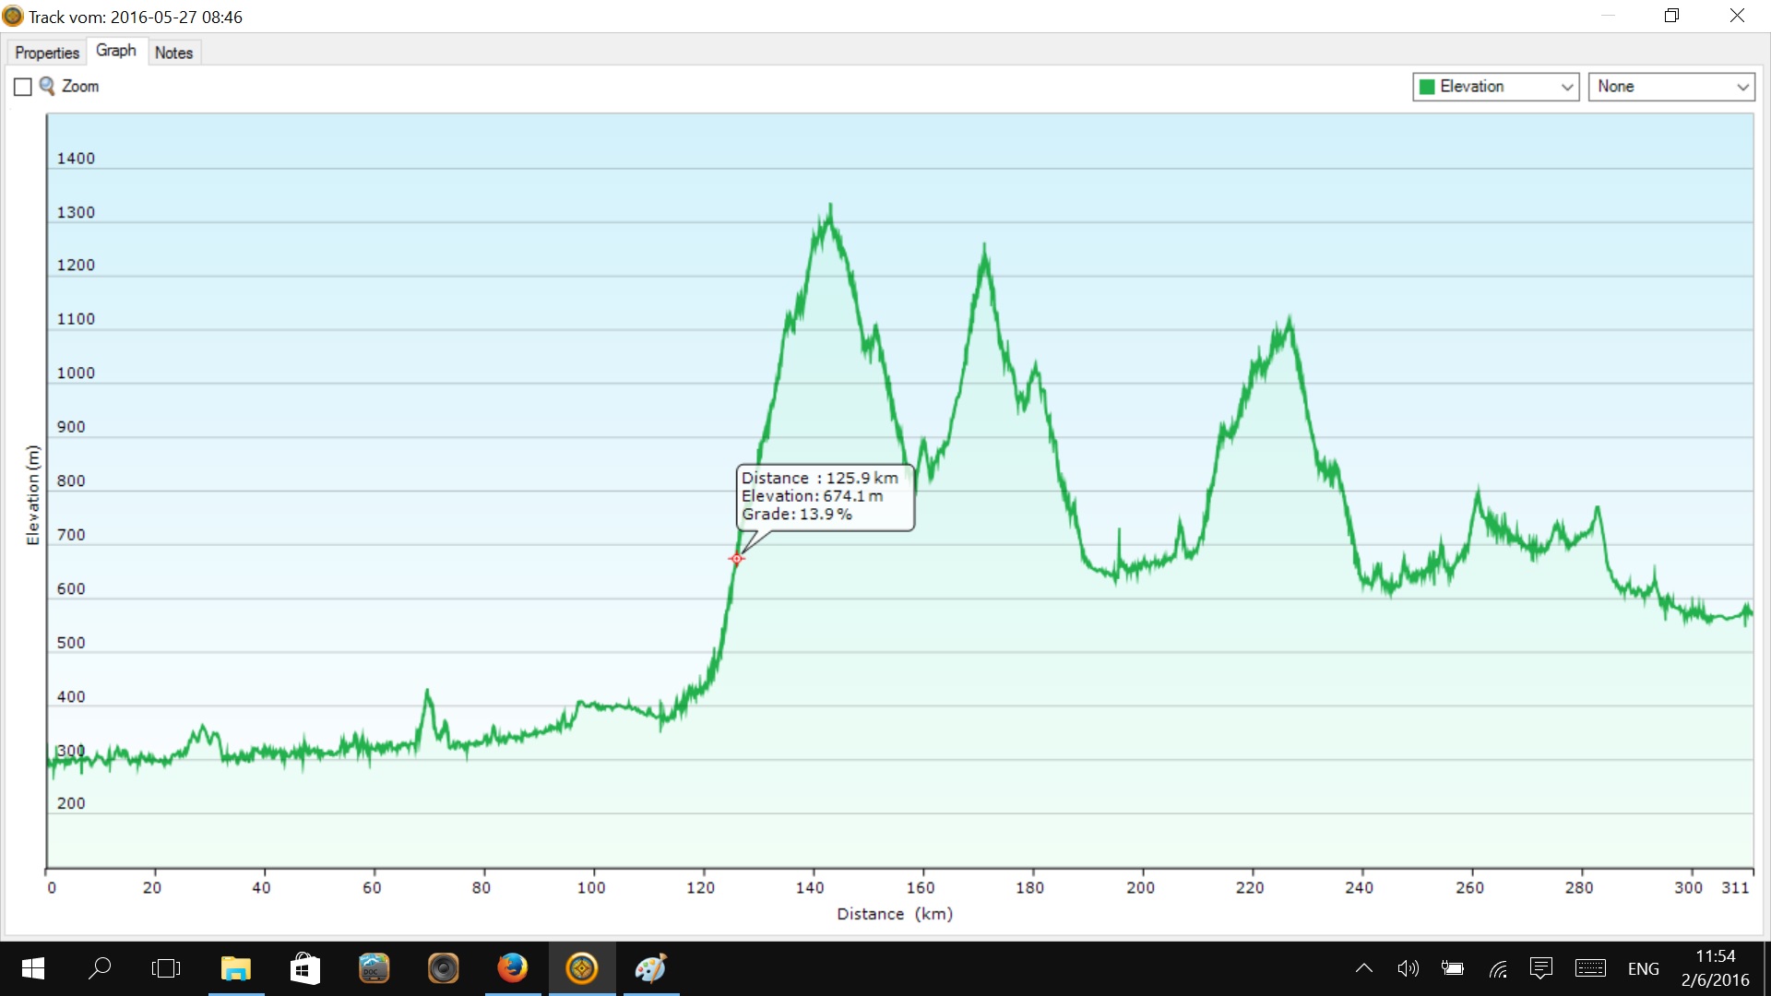Expand the None secondary data dropdown
Screen dimensions: 1771x996
(1742, 87)
